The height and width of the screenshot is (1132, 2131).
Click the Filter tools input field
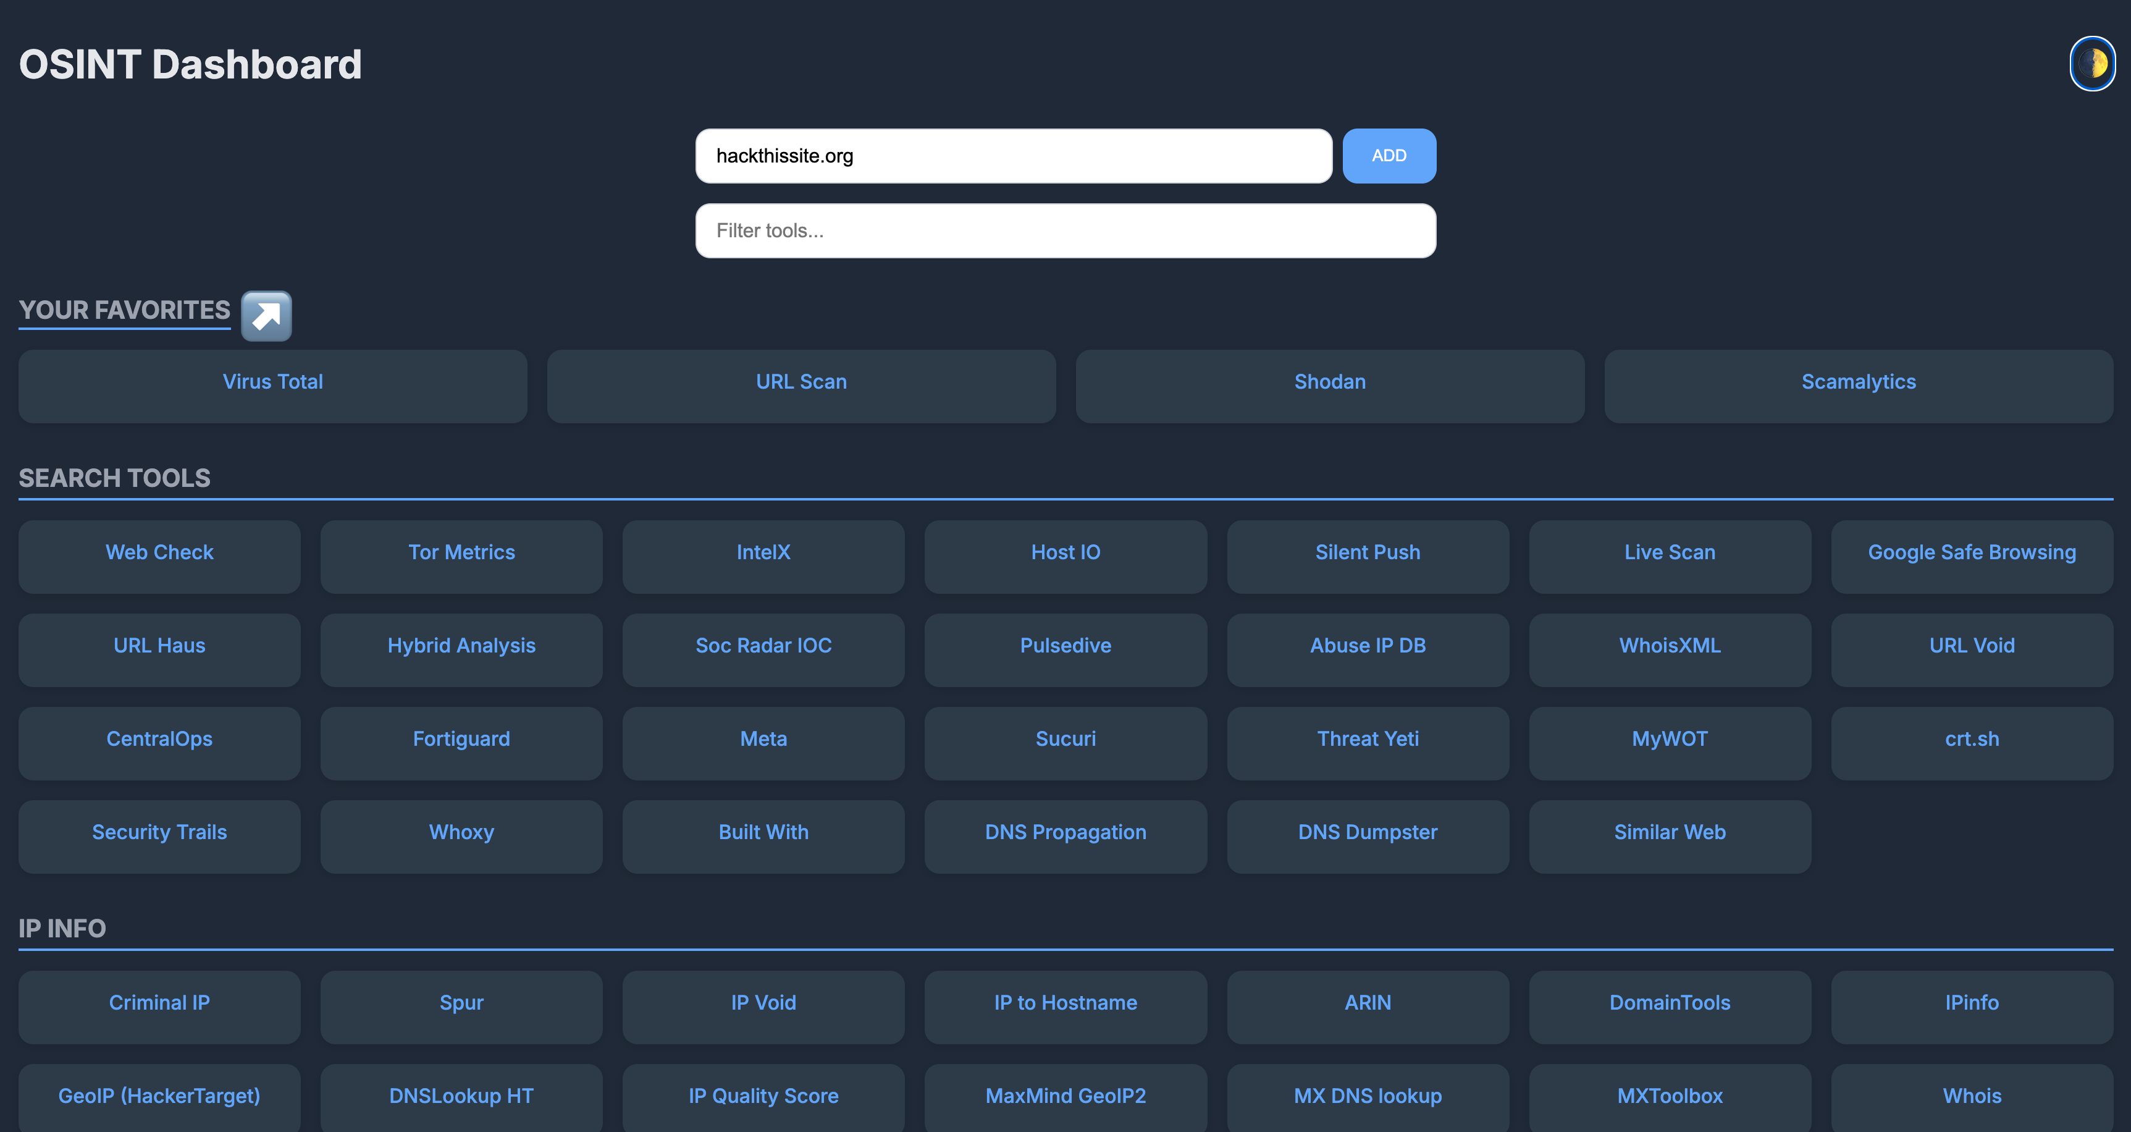(1065, 231)
